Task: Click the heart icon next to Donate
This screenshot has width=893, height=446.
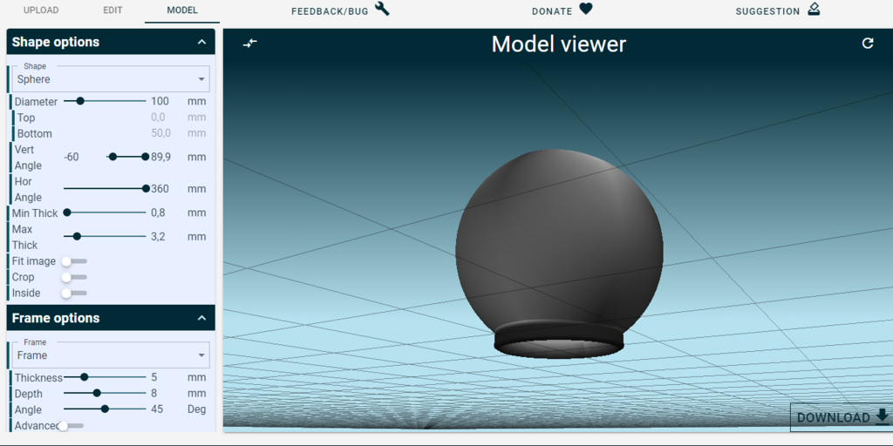Action: 586,9
